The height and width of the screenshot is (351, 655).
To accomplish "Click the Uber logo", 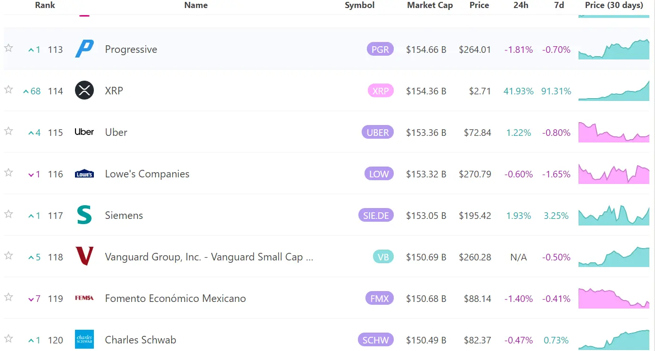I will point(84,132).
